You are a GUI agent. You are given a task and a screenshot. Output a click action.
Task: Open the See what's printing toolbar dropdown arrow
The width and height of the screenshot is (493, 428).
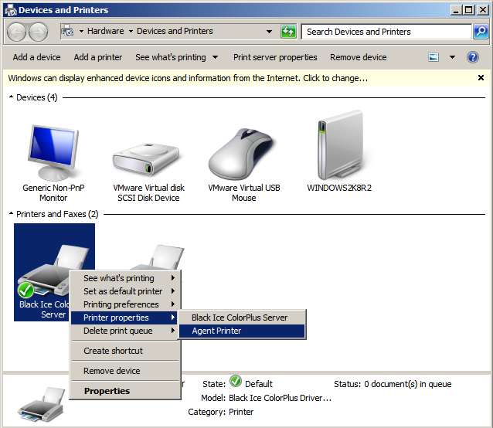pos(215,57)
